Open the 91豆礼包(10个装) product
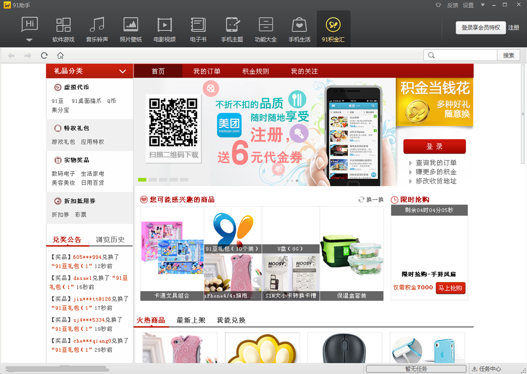527x374 pixels. pos(233,230)
